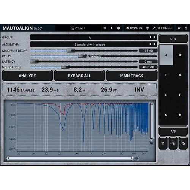Screen dimensions: 190x190
Task: Select previous group with the left arrow
Action: [x=150, y=37]
